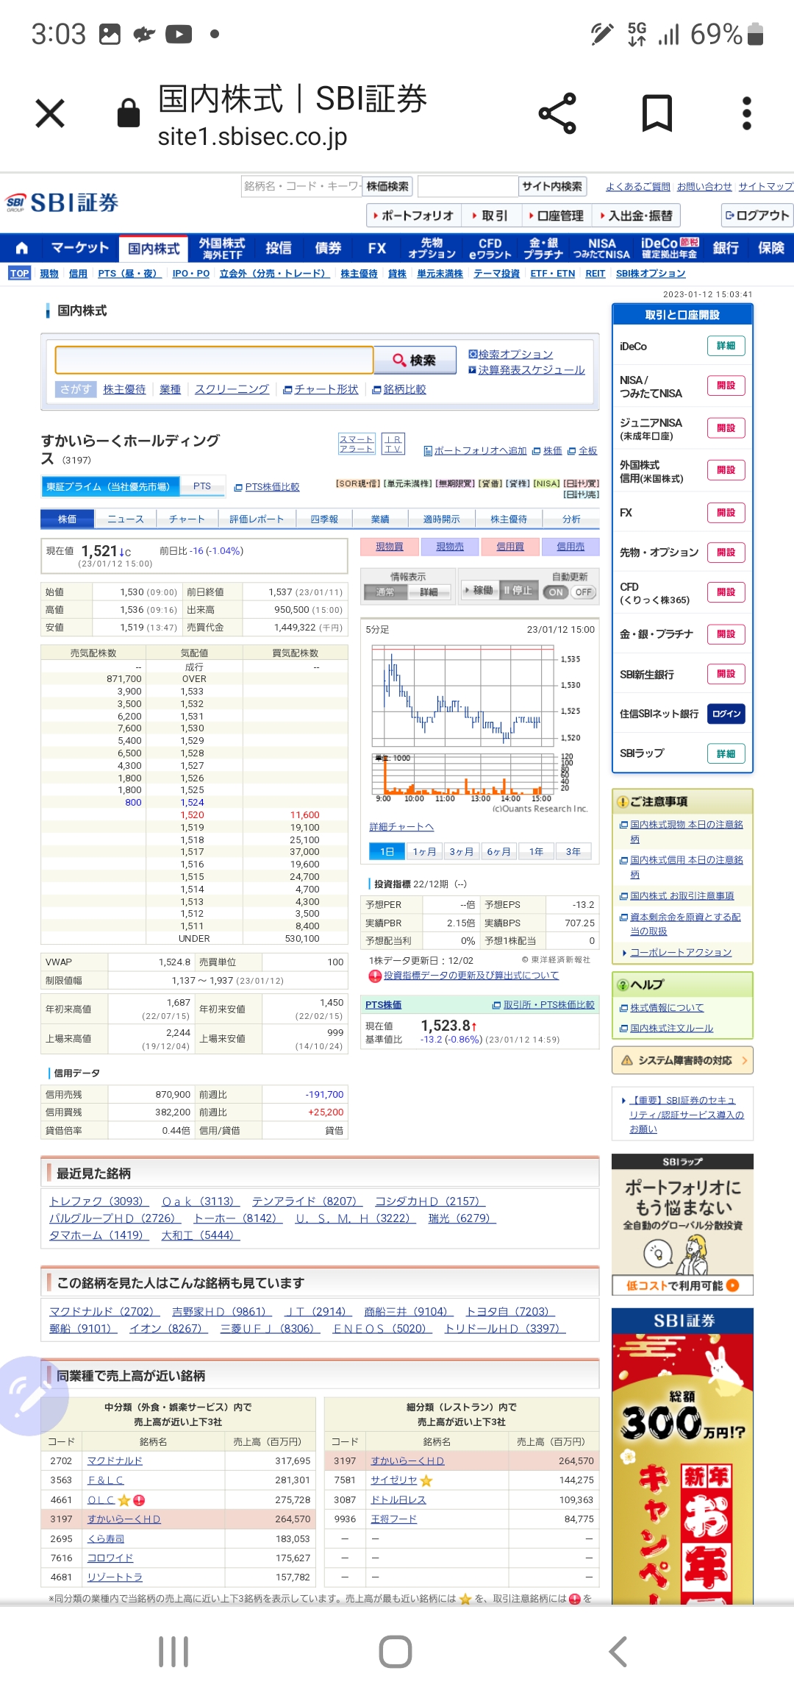
Task: Tap the Android home button icon
Action: 396,1652
